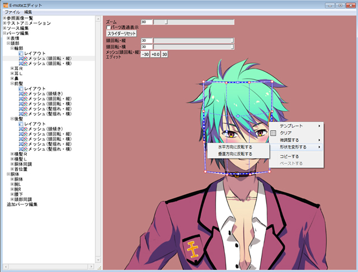The image size is (358, 272).
Task: Click the 頭回転・横 slider handle
Action: pyautogui.click(x=233, y=47)
